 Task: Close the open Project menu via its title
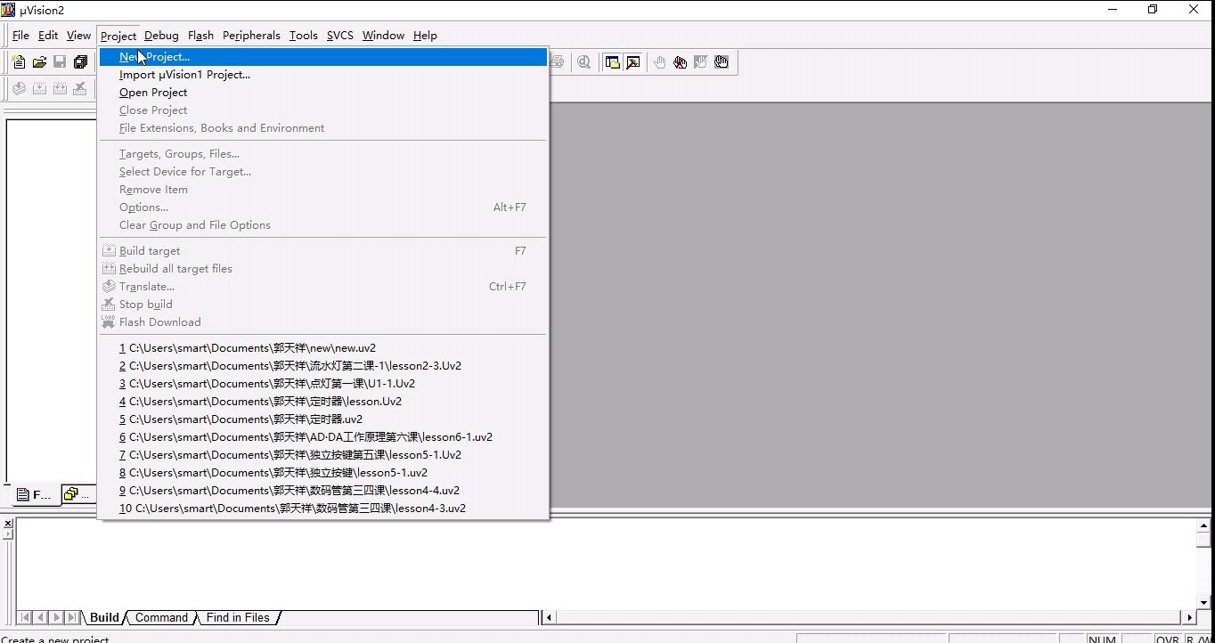118,36
